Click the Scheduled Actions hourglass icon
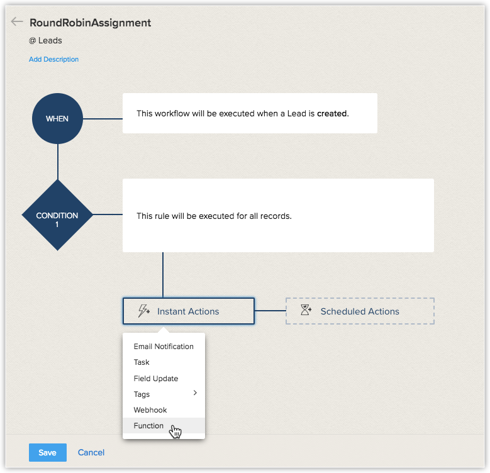490x473 pixels. (x=306, y=310)
